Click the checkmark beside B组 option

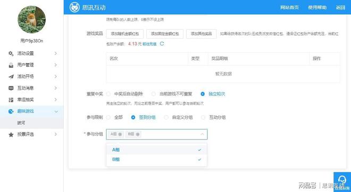tap(199, 160)
